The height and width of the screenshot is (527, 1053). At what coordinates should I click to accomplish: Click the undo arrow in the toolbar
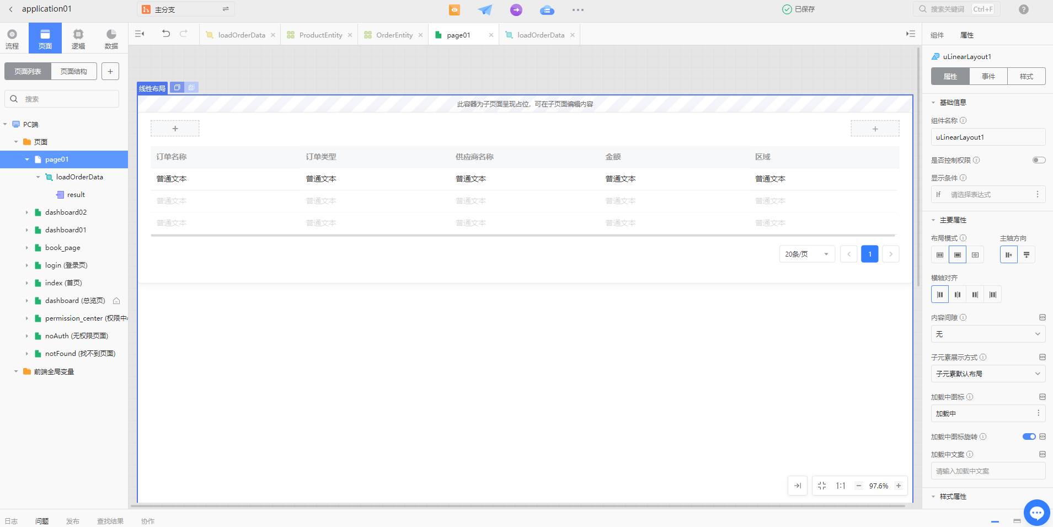point(165,34)
